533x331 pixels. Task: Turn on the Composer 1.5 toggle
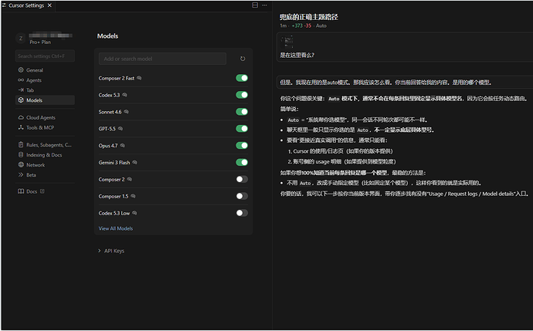pyautogui.click(x=242, y=196)
